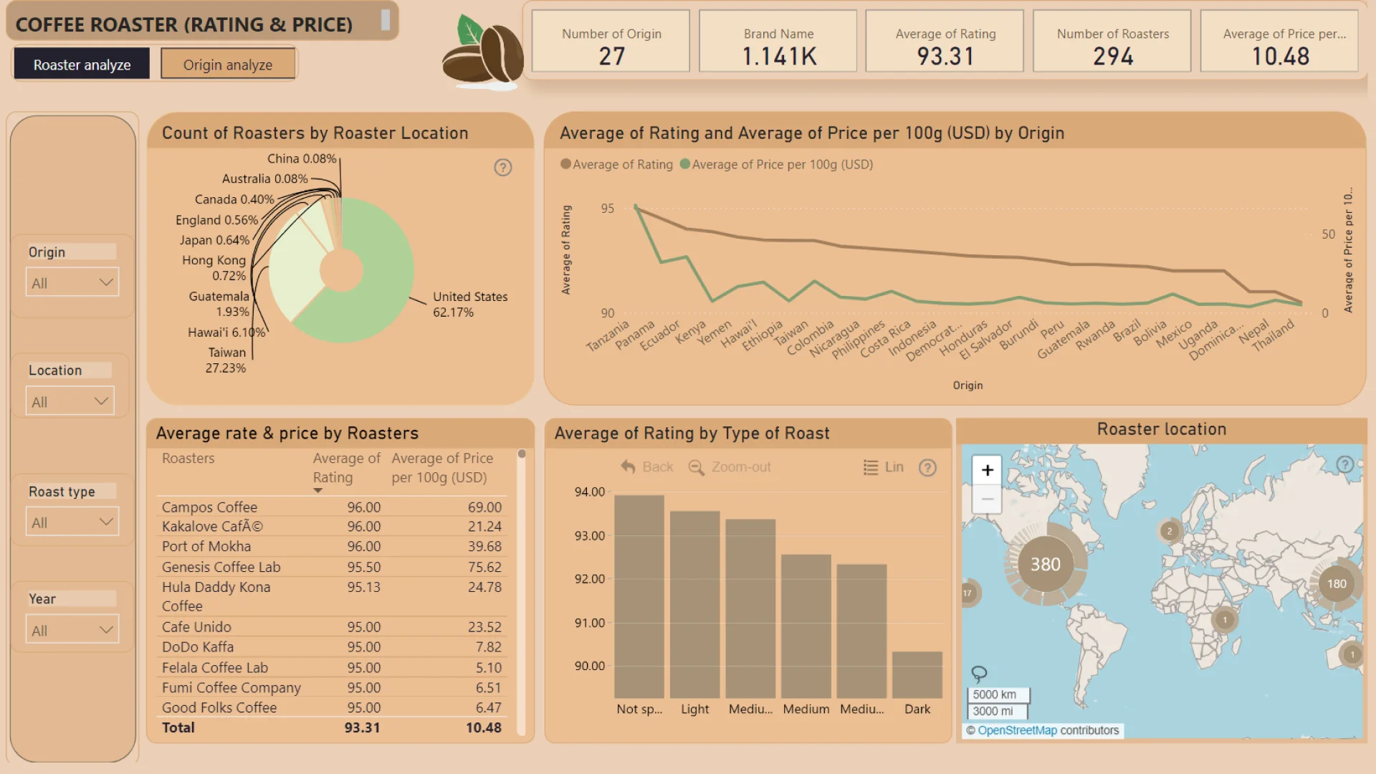The width and height of the screenshot is (1376, 774).
Task: Zoom in on the roaster map
Action: click(987, 470)
